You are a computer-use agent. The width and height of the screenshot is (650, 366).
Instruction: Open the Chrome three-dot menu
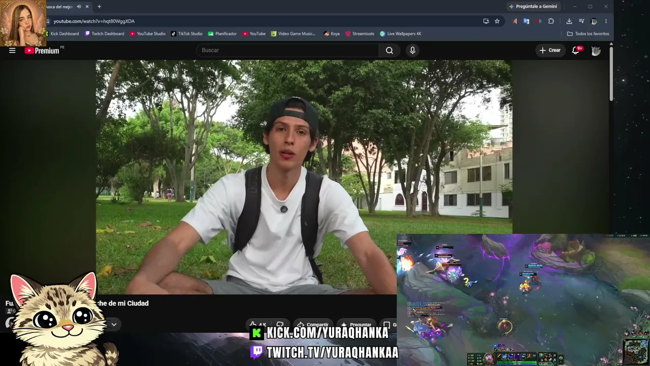point(606,21)
